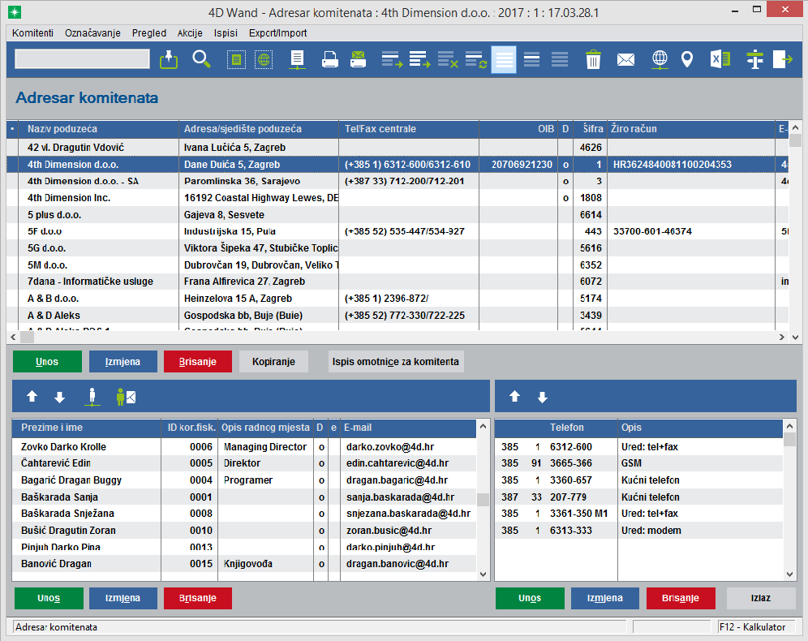Select the four-line grey row-view icon
The height and width of the screenshot is (641, 808).
click(x=560, y=59)
